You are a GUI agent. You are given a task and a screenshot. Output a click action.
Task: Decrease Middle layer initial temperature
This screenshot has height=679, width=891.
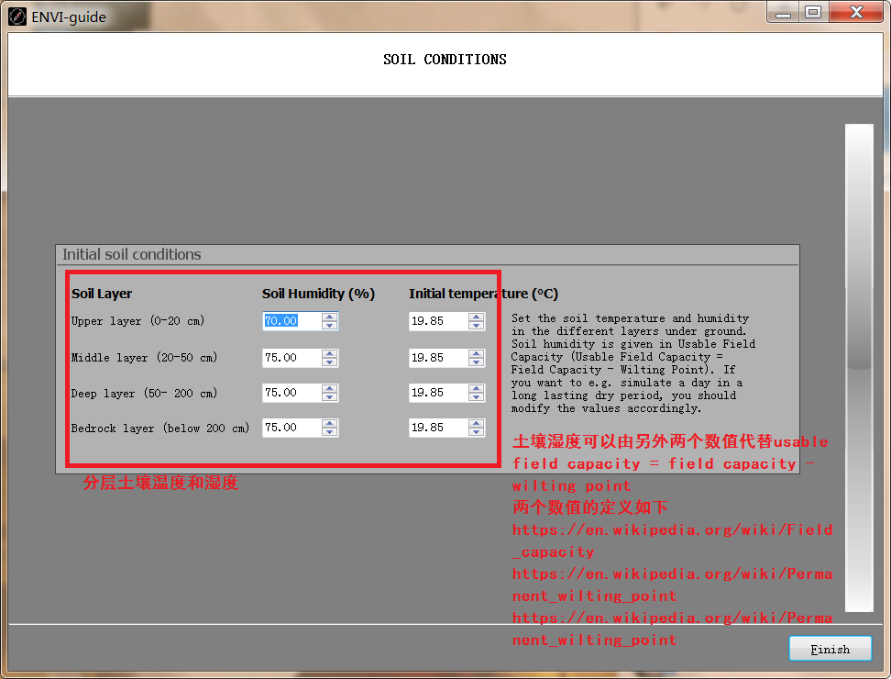tap(476, 362)
